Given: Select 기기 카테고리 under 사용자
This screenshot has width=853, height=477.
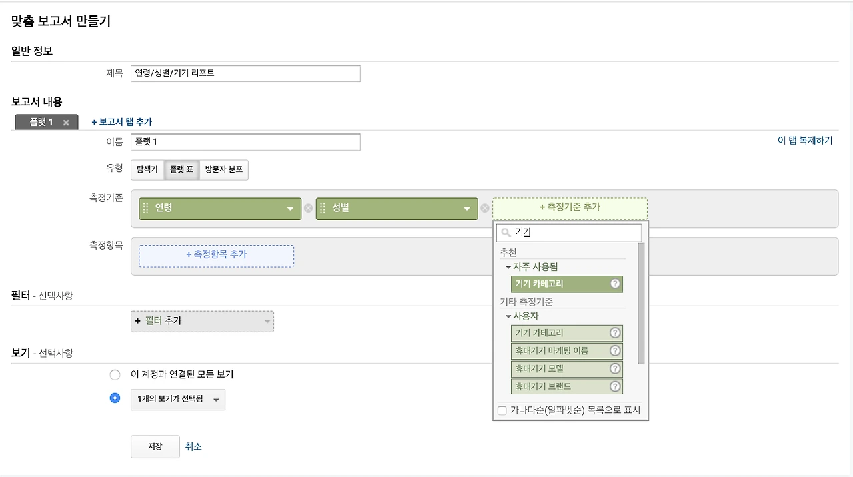Looking at the screenshot, I should (567, 332).
